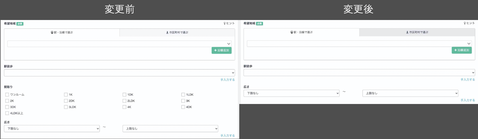Screen dimensions: 478x139
Task: Check the 2LDK checkbox
Action: pyautogui.click(x=124, y=101)
